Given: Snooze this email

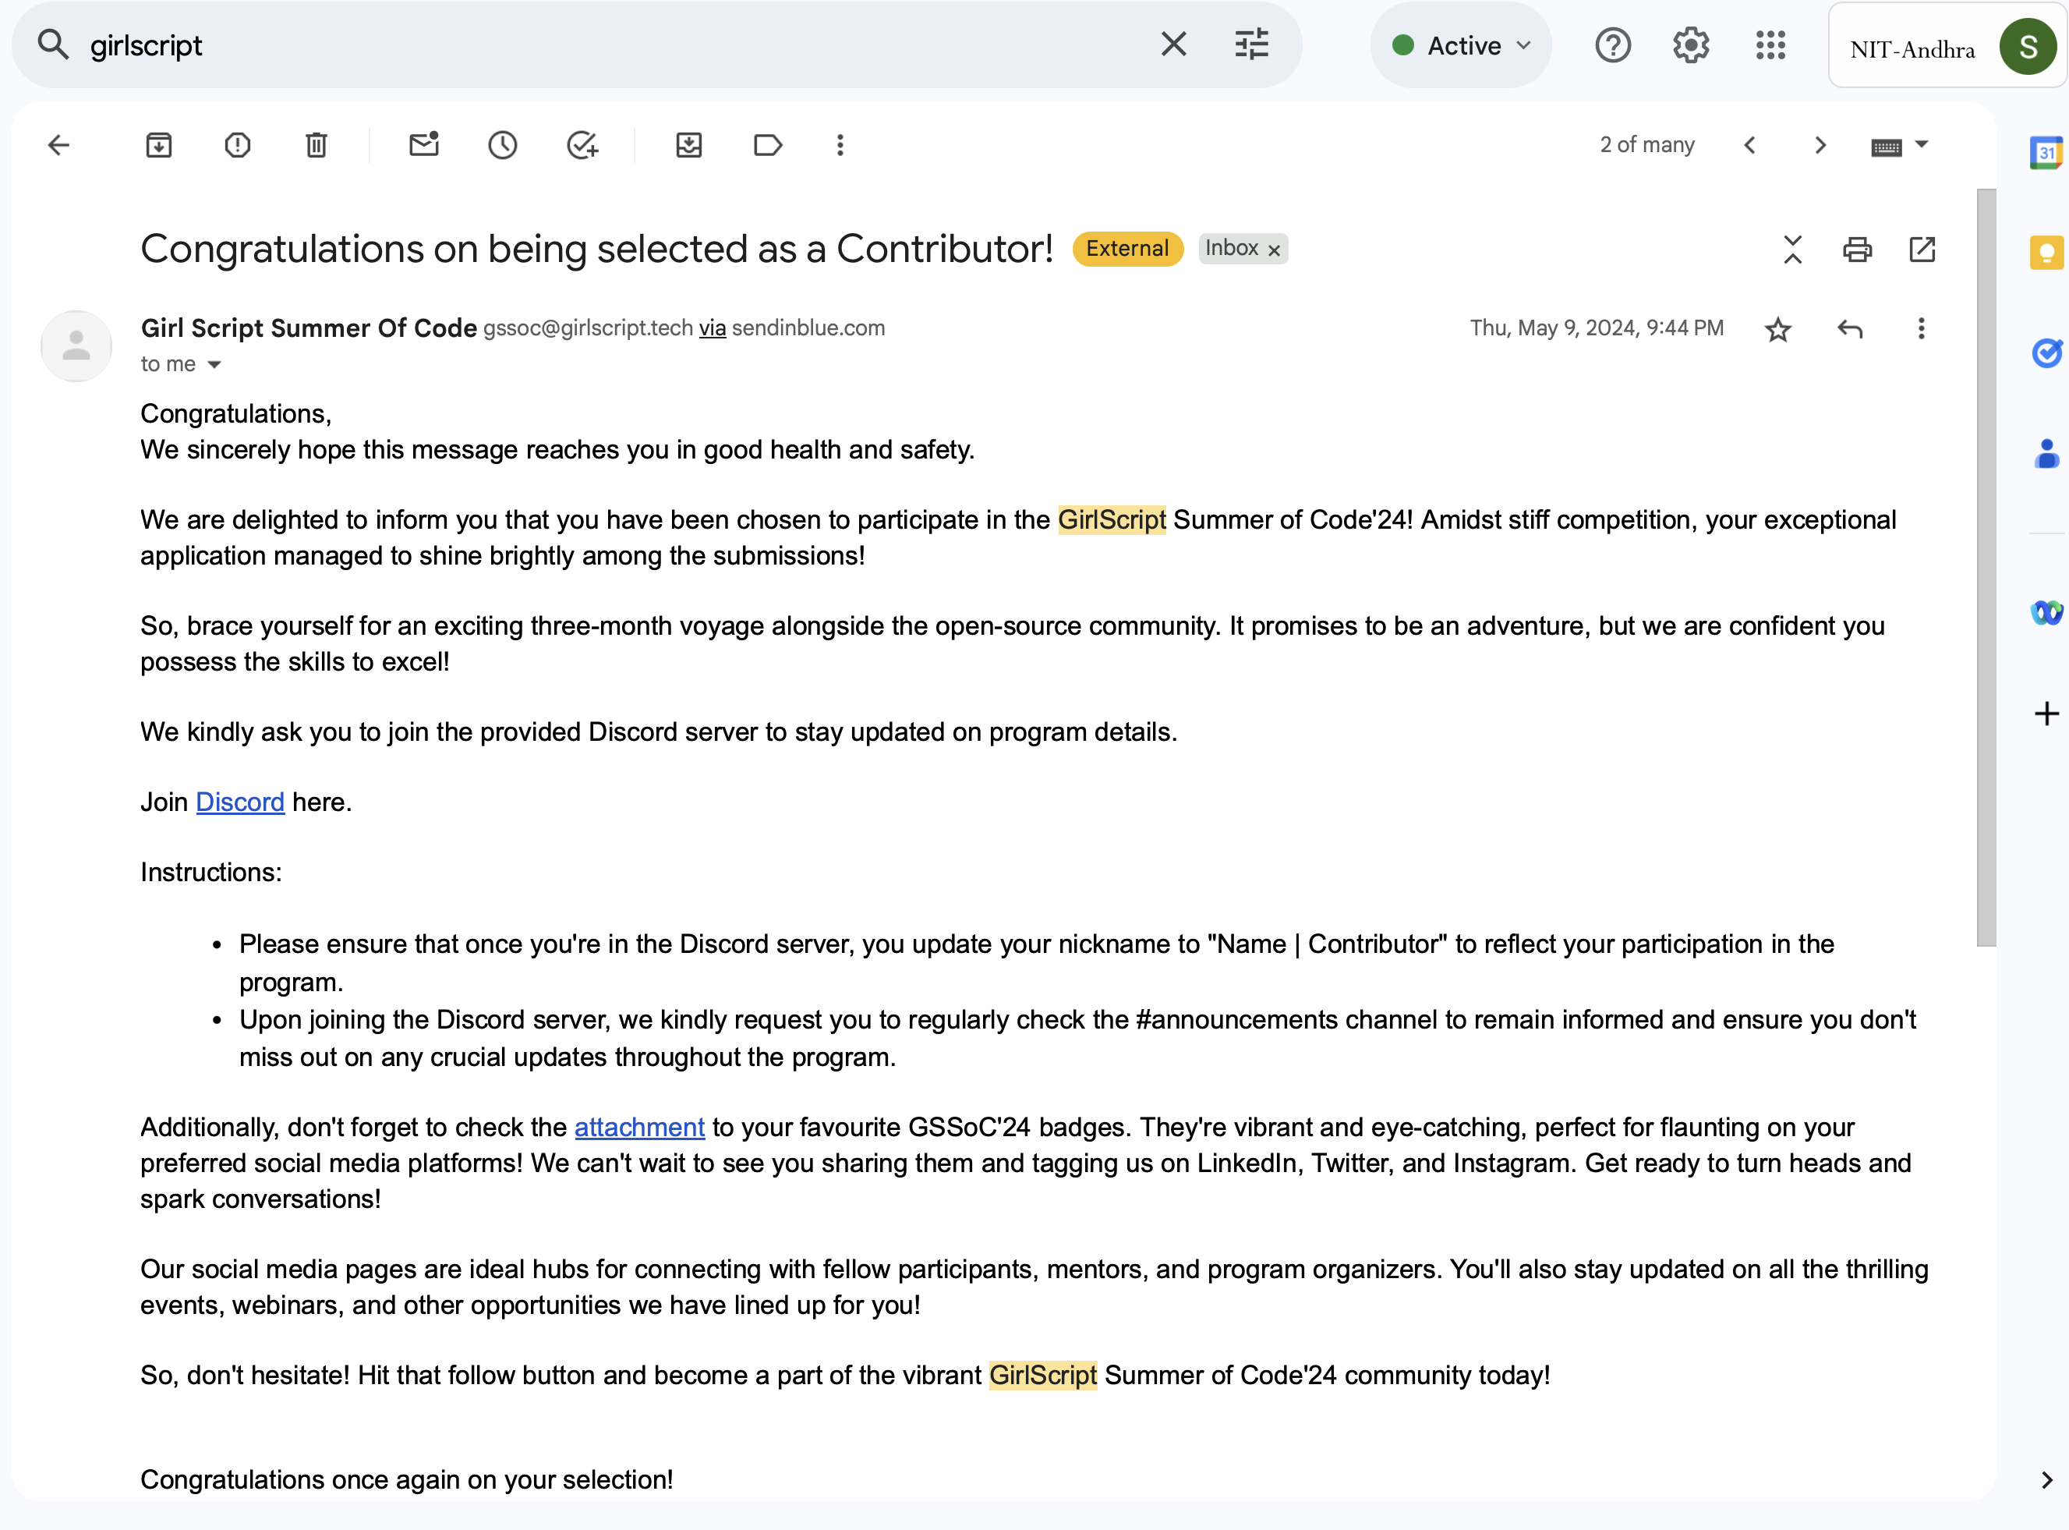Looking at the screenshot, I should click(503, 145).
